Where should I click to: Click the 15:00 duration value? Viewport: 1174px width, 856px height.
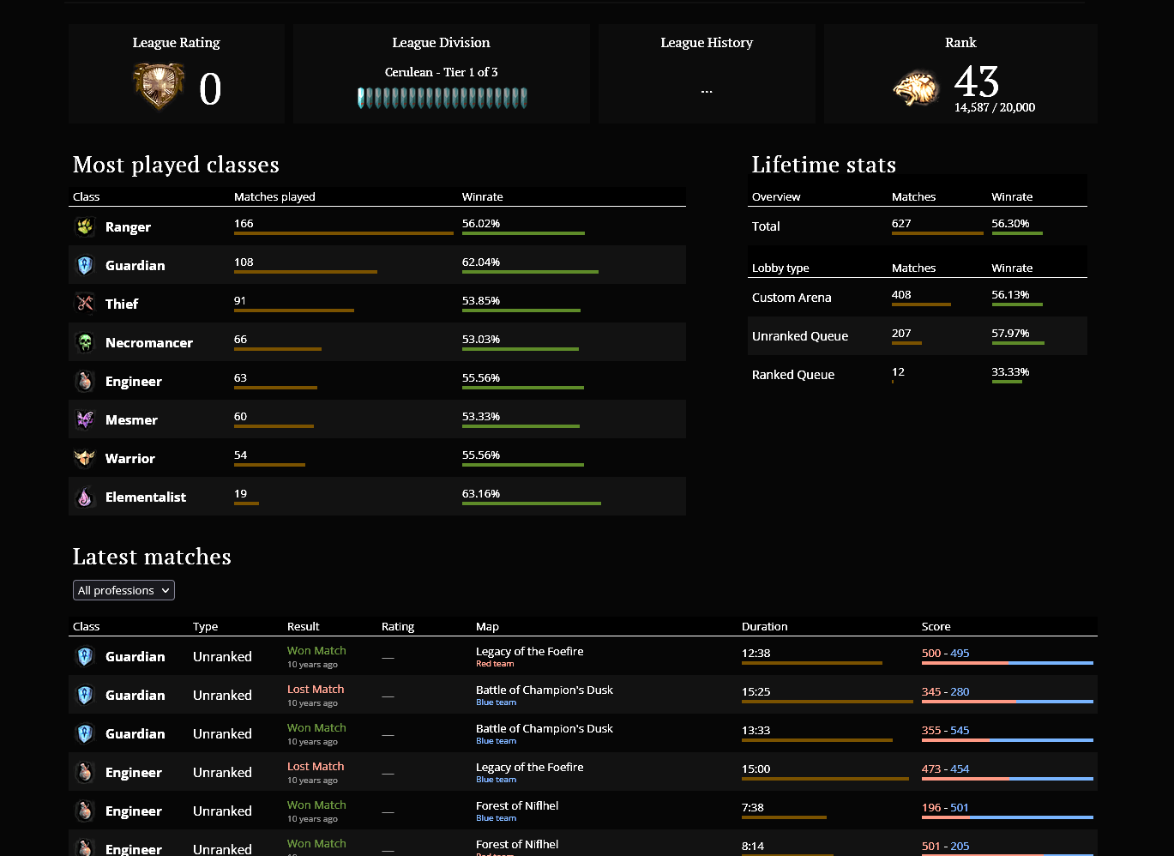pyautogui.click(x=756, y=769)
